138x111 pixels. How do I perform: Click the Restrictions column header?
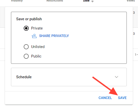coord(55,1)
